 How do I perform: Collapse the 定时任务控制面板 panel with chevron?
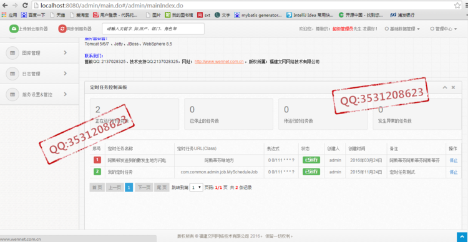click(x=445, y=87)
